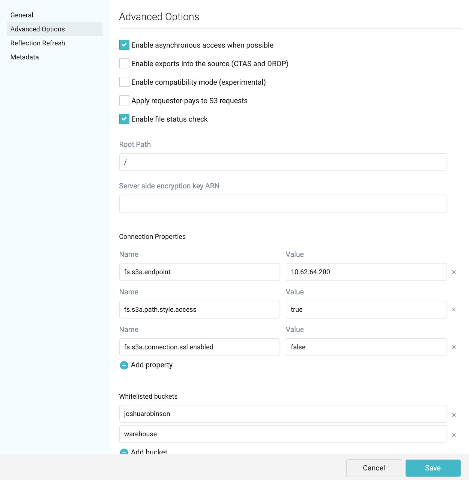
Task: Remove the joshuarobinson whitelisted bucket
Action: tap(454, 415)
